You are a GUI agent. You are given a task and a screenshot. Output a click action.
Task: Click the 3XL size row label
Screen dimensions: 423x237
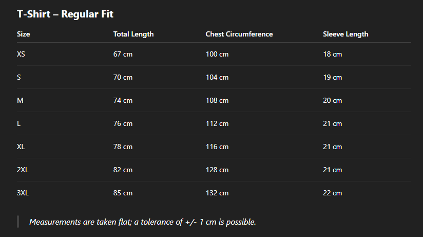coord(23,193)
